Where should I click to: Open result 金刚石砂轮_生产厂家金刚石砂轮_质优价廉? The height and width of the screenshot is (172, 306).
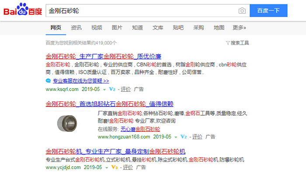[104, 56]
